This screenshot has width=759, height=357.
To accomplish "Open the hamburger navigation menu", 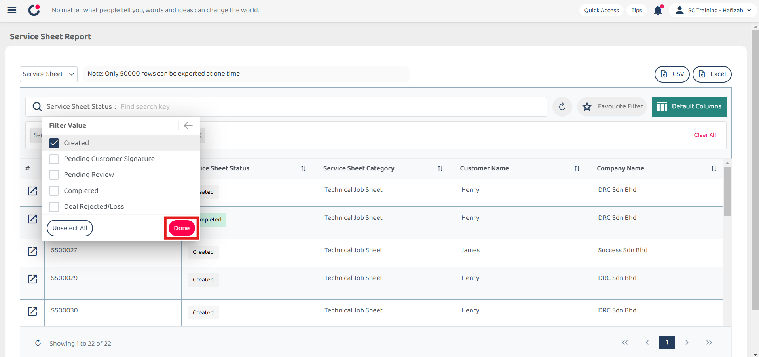I will tap(12, 10).
